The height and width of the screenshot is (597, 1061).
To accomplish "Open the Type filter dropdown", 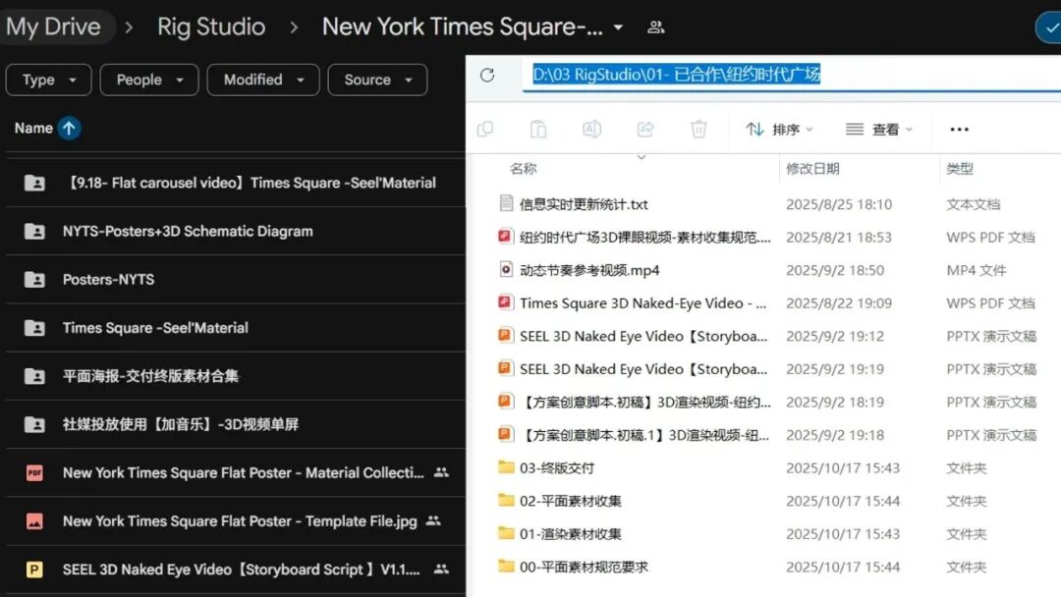I will point(48,80).
